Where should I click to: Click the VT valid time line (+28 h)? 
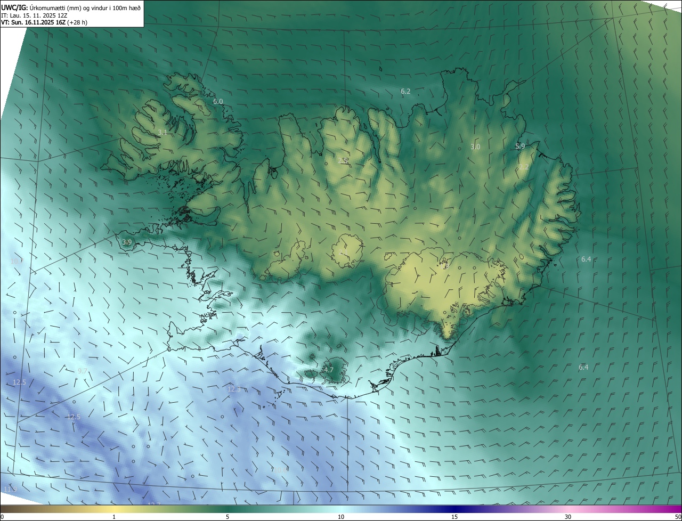tap(44, 22)
